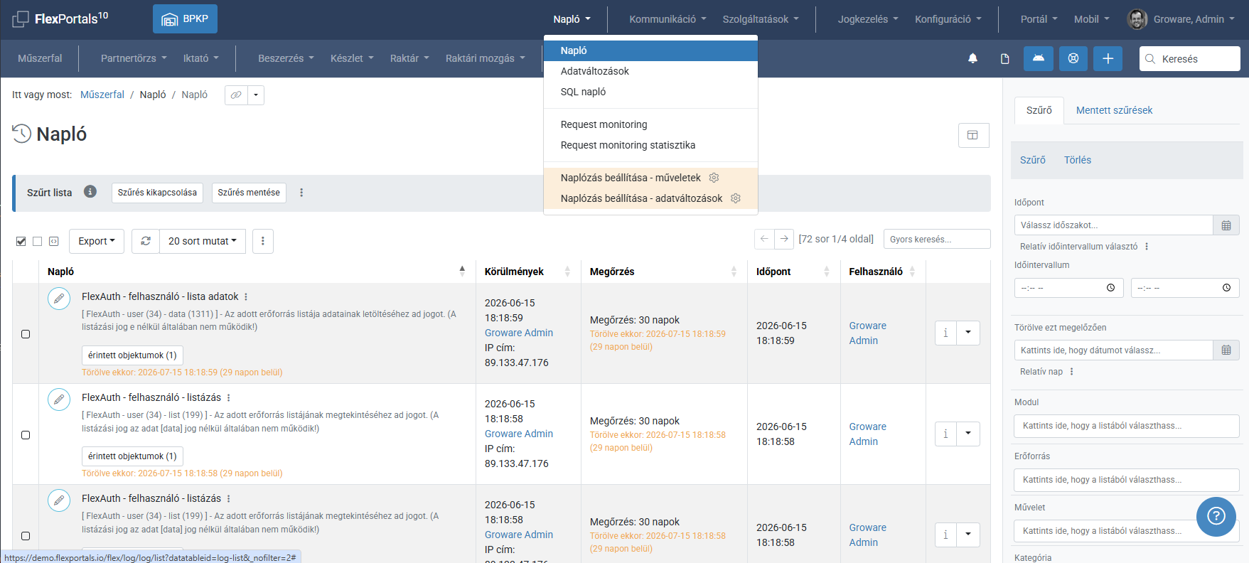Image resolution: width=1249 pixels, height=563 pixels.
Task: Click the blue Android robot icon button
Action: coord(1038,58)
